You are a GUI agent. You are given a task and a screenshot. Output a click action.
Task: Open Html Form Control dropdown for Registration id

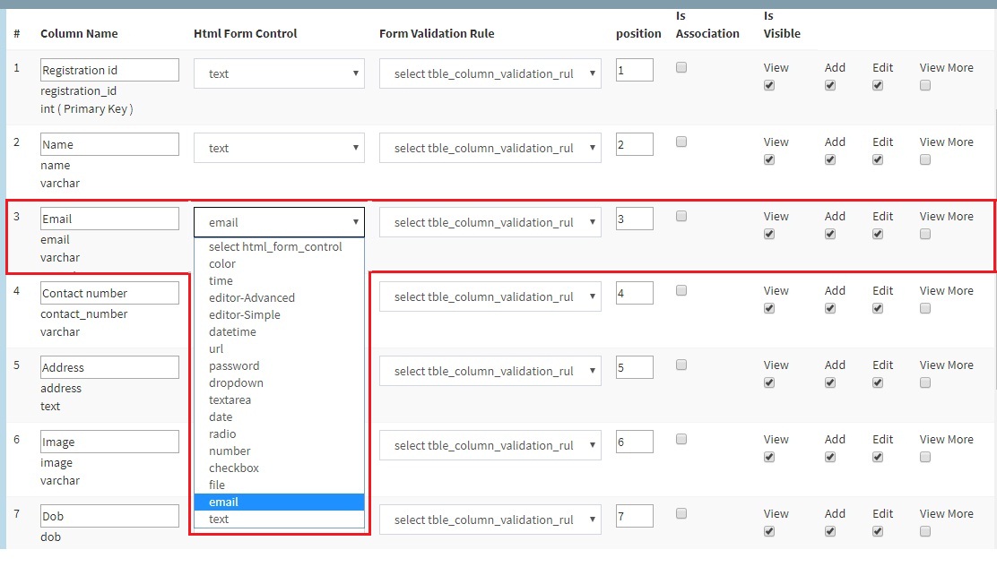(279, 73)
